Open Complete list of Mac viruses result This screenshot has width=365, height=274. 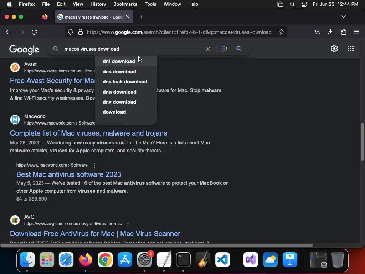point(88,133)
